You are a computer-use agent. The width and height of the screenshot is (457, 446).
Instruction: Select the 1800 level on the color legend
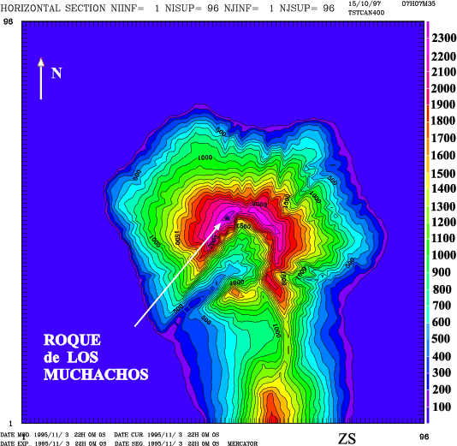pyautogui.click(x=443, y=121)
